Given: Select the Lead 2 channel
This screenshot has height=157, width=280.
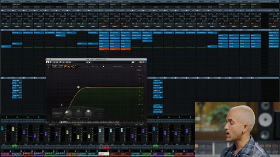Looking at the screenshot, I should tap(115, 154).
